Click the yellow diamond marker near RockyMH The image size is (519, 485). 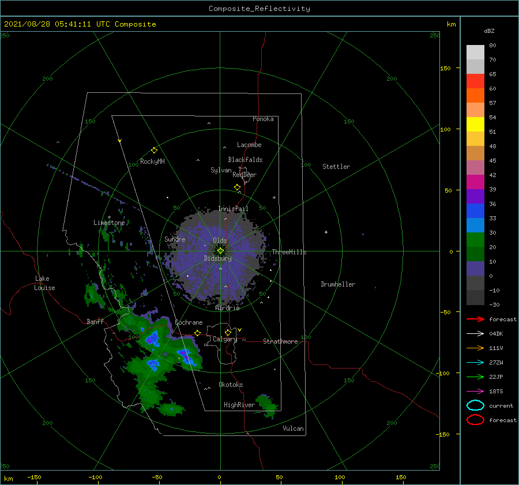154,151
